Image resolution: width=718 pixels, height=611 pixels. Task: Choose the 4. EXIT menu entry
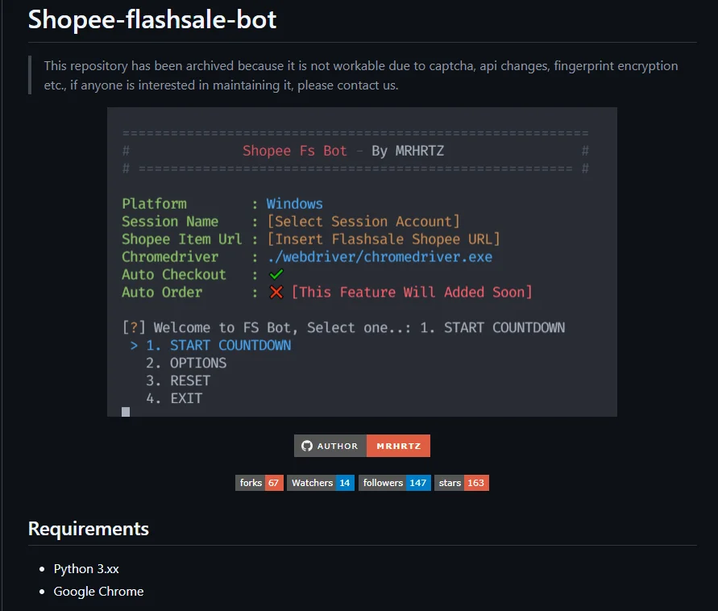pyautogui.click(x=174, y=398)
